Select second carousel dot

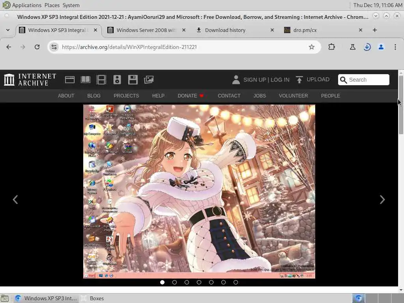tap(174, 282)
